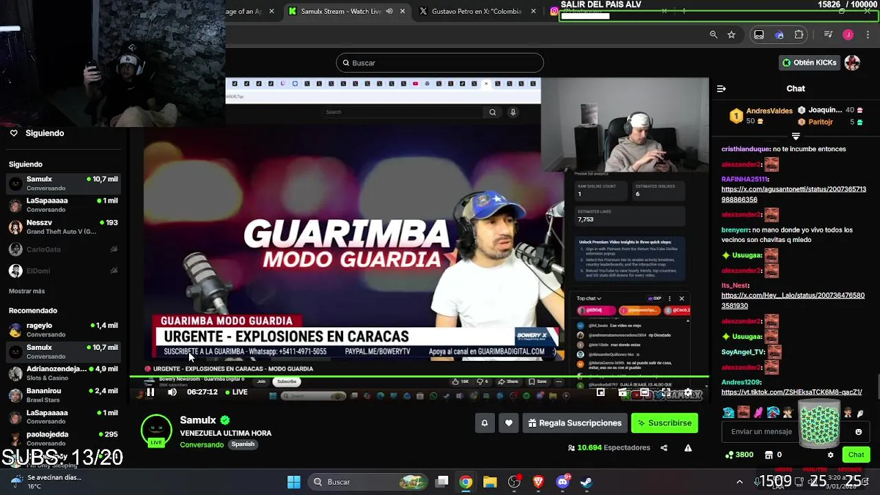
Task: Open recommended channel rageylo
Action: pos(63,330)
